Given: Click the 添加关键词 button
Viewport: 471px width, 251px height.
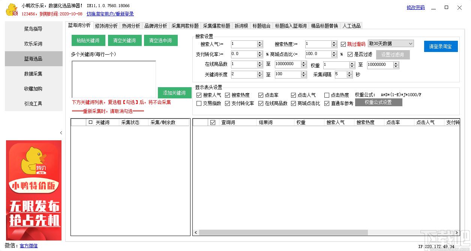Looking at the screenshot, I should 174,93.
